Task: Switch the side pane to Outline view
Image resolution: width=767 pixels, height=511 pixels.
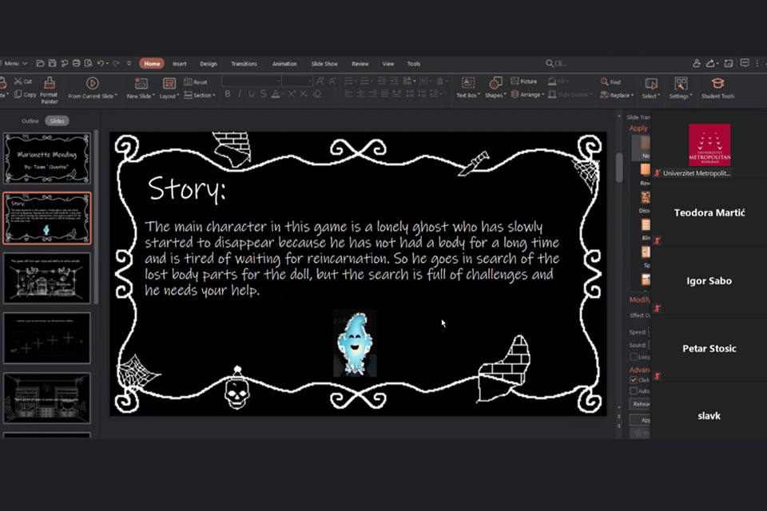Action: pyautogui.click(x=30, y=121)
